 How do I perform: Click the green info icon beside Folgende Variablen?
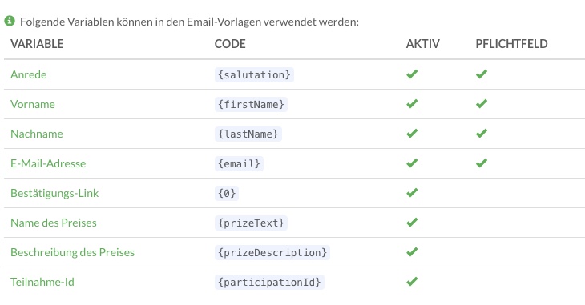(10, 21)
